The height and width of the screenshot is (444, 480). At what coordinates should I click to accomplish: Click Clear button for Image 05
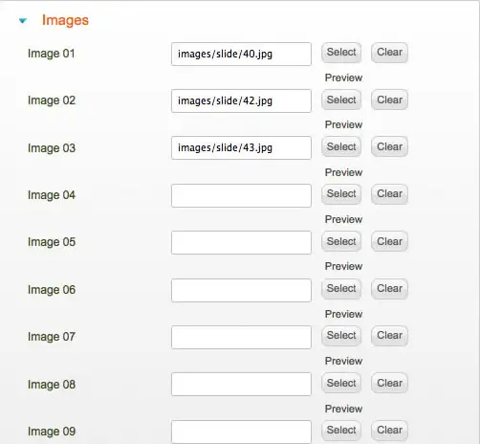click(x=389, y=241)
